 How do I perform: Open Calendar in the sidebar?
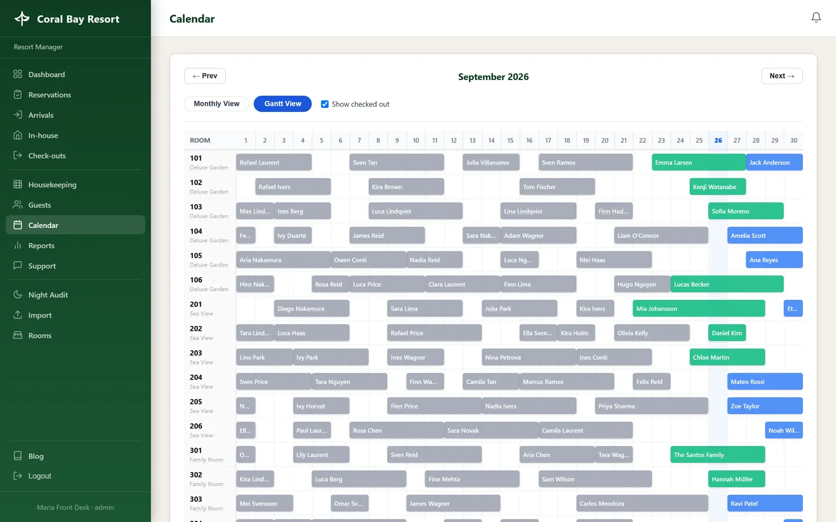(x=75, y=225)
